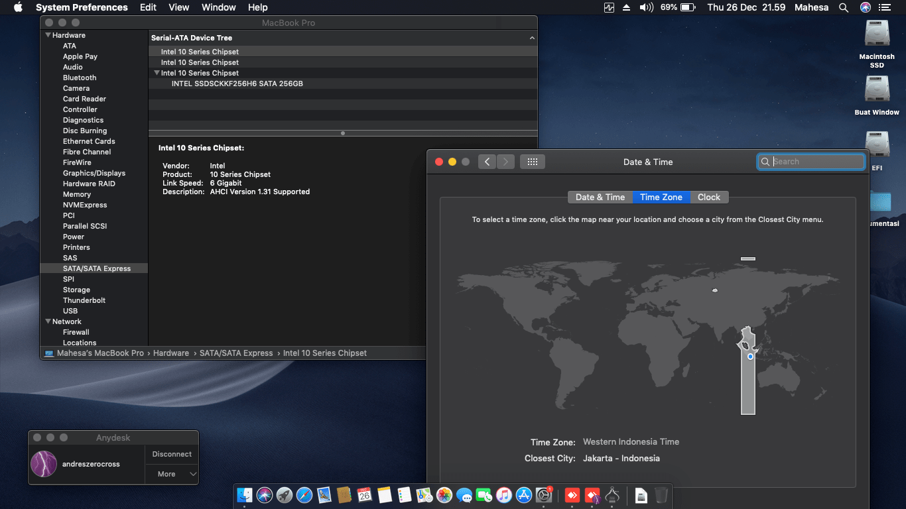The height and width of the screenshot is (509, 906).
Task: Switch to the Date & Time tab
Action: (600, 197)
